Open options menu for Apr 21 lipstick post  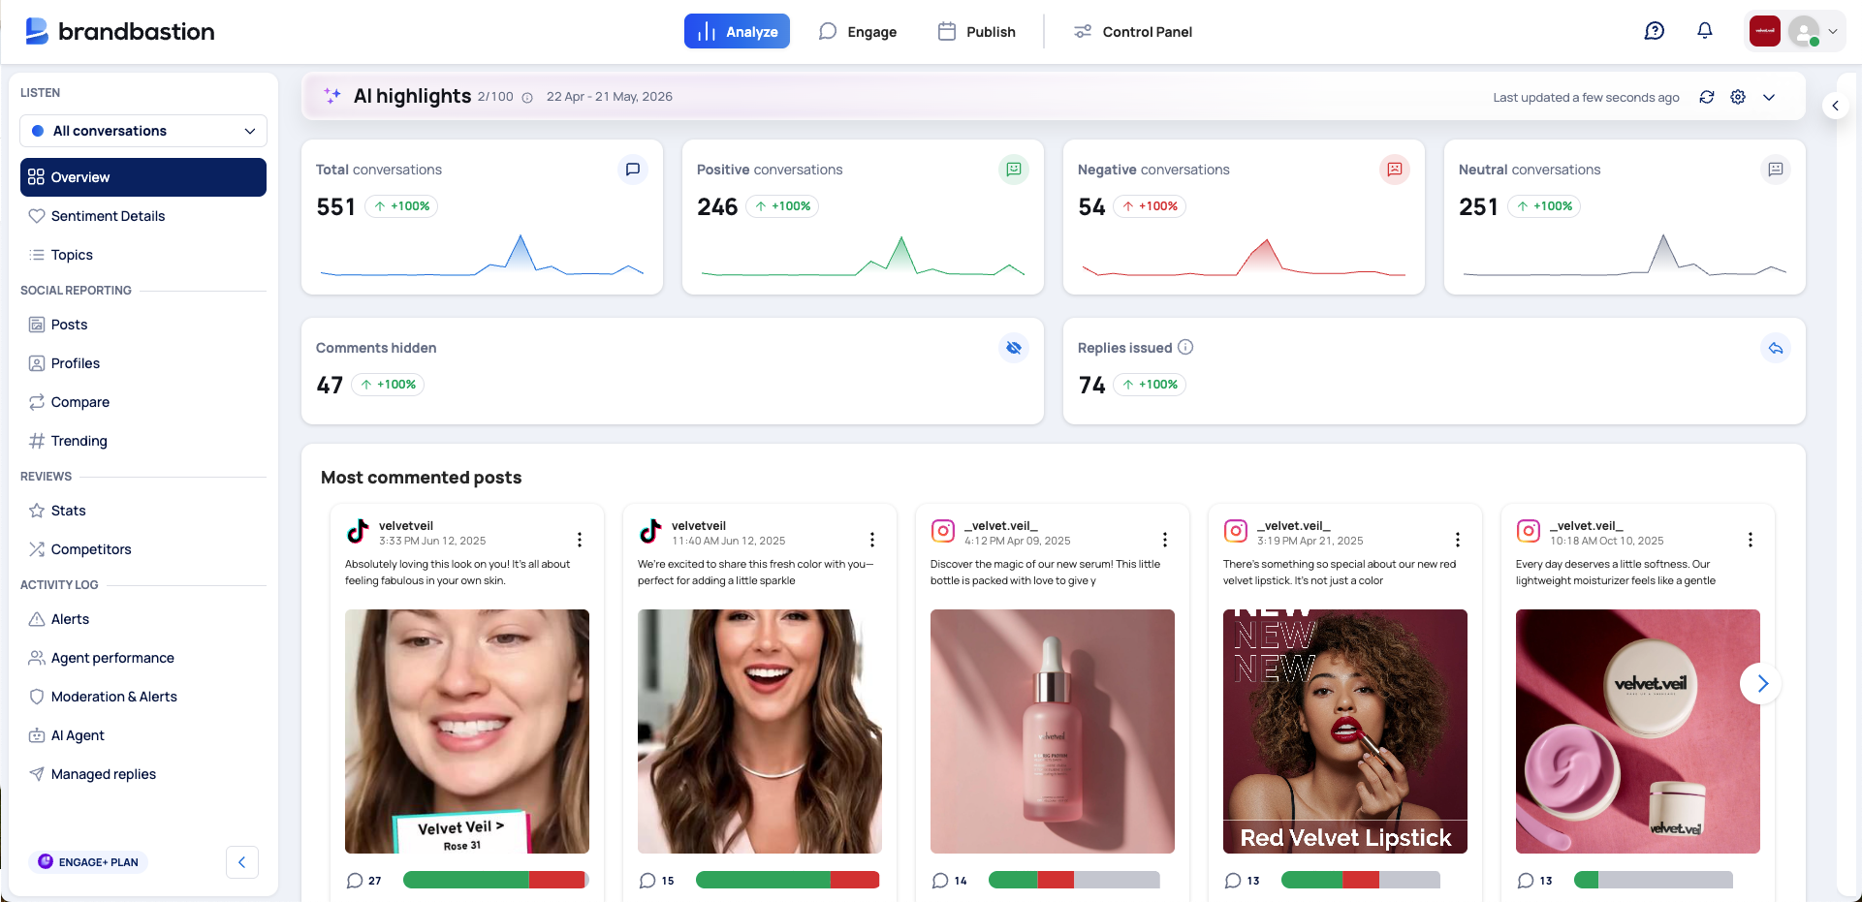(1458, 540)
